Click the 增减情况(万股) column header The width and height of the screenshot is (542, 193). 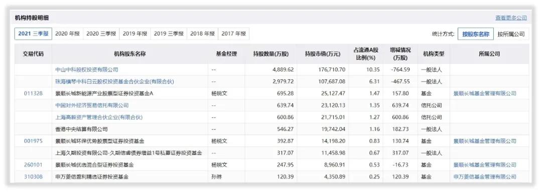[x=400, y=54]
